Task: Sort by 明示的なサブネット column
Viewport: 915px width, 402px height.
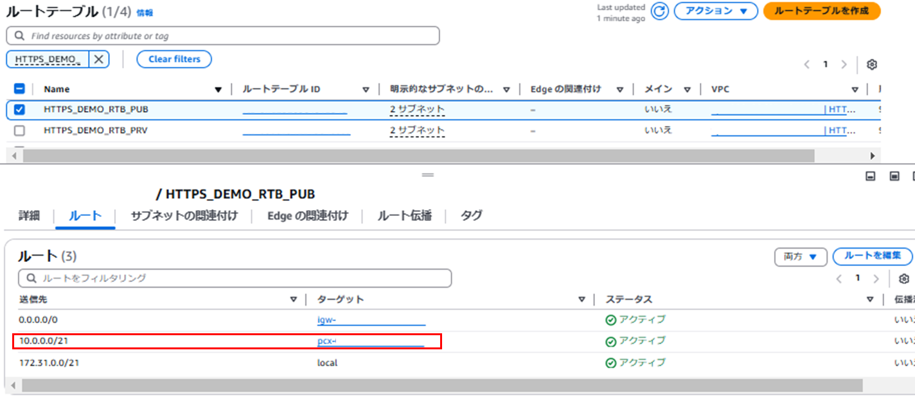Action: [x=506, y=90]
